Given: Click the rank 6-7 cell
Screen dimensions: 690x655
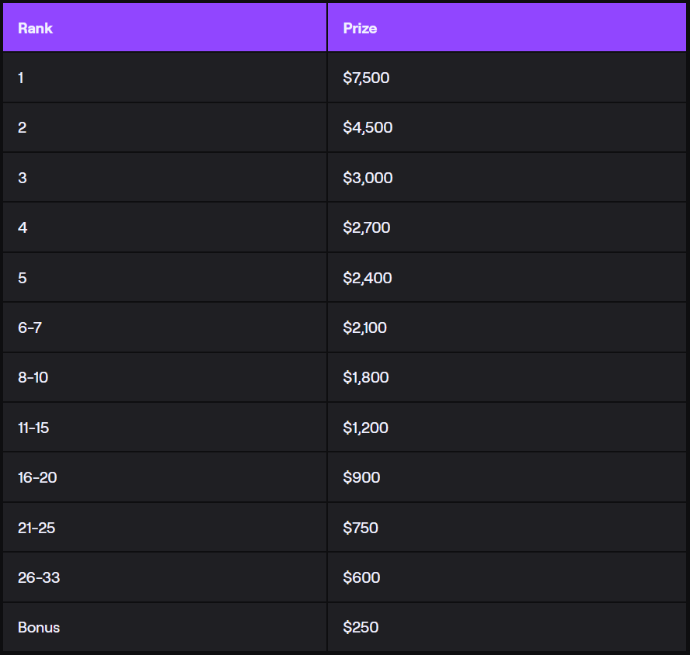Looking at the screenshot, I should (30, 327).
